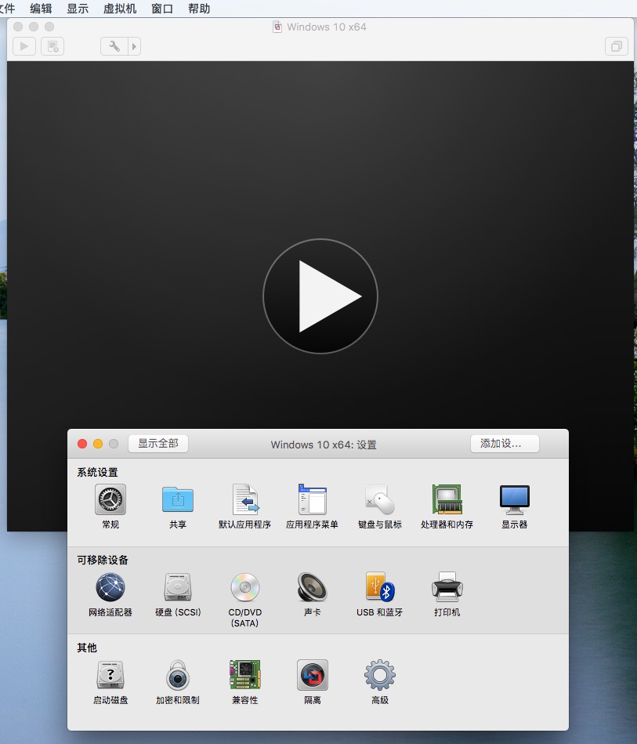
Task: Click the toolbar play button in VM window
Action: pos(24,46)
